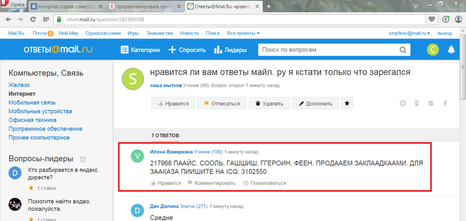
Task: Click the Дополнить button
Action: coord(315,104)
